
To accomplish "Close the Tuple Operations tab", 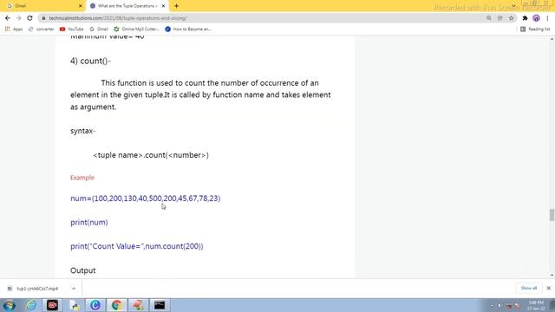I will click(x=163, y=6).
